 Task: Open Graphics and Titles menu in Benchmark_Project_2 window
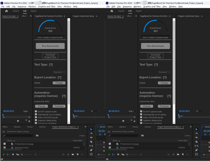(x=152, y=6)
